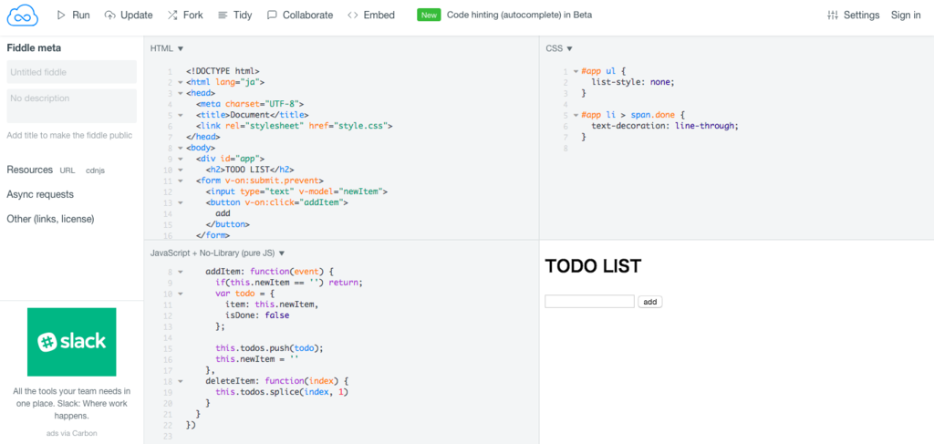The image size is (934, 444).
Task: Click the add button in result pane
Action: pos(649,302)
